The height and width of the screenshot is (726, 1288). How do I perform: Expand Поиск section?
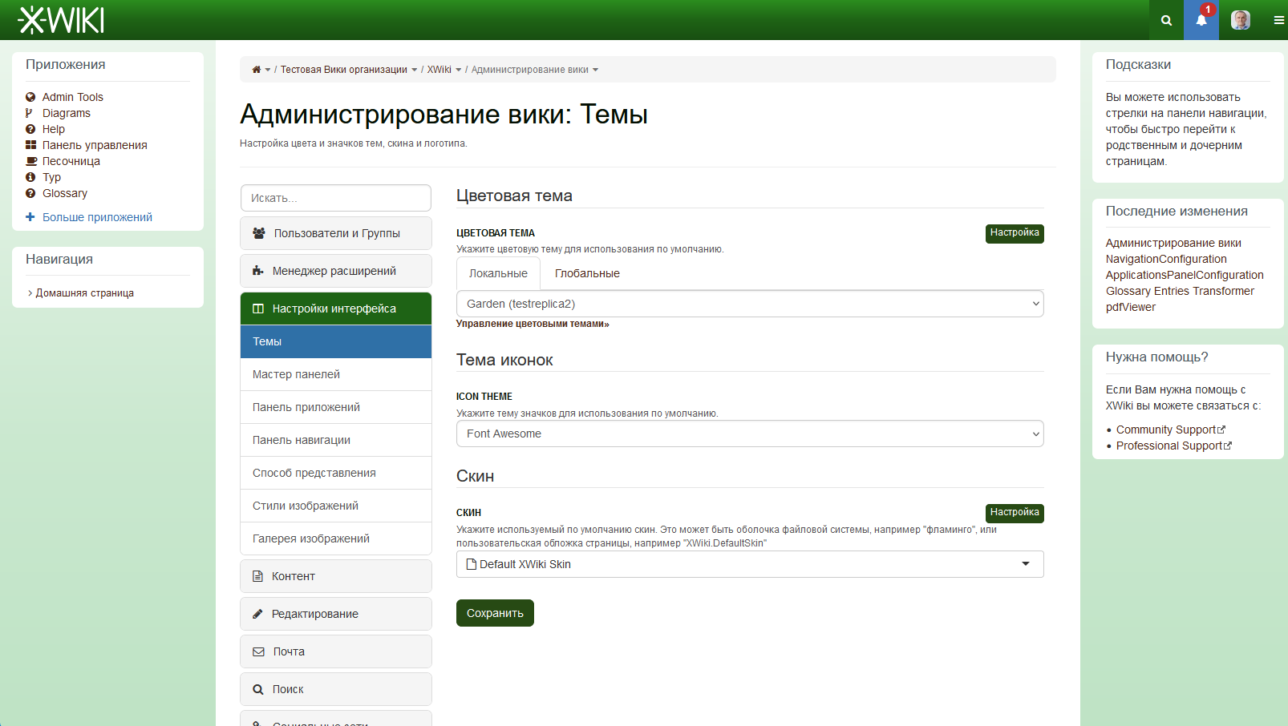(336, 689)
